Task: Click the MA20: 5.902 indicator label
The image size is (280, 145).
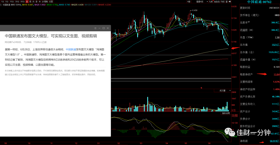Action: [40, 5]
